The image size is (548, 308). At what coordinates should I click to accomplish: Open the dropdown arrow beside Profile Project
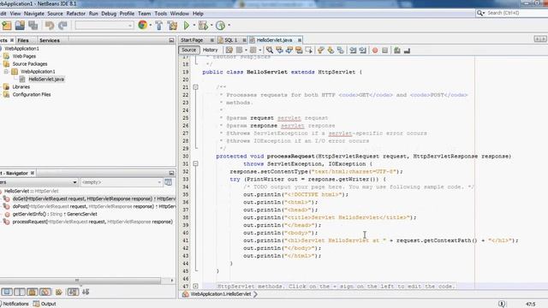tap(229, 25)
